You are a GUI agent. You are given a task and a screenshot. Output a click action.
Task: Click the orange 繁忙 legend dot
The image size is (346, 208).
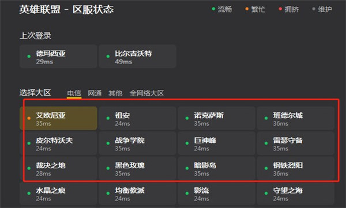point(247,9)
